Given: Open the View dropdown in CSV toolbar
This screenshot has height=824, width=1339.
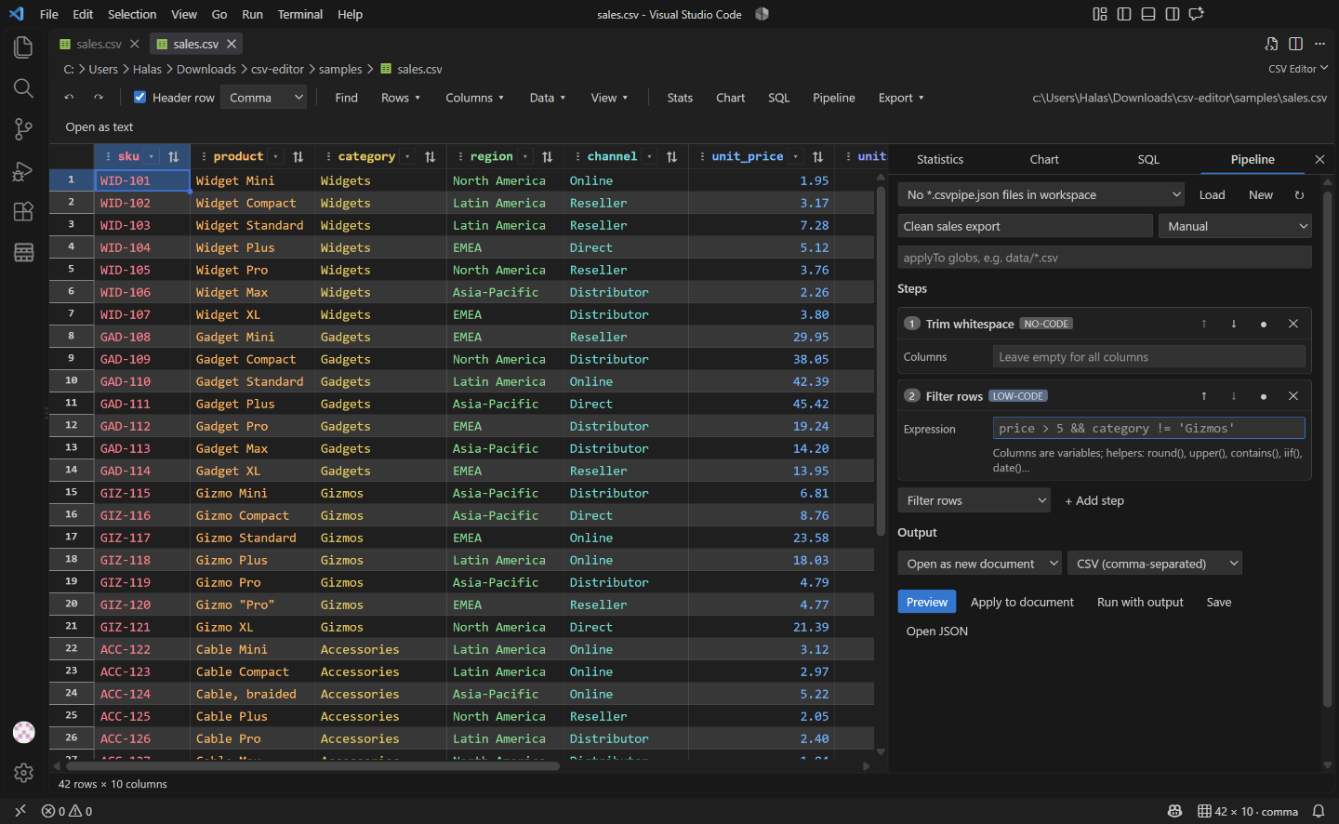Looking at the screenshot, I should pyautogui.click(x=609, y=98).
